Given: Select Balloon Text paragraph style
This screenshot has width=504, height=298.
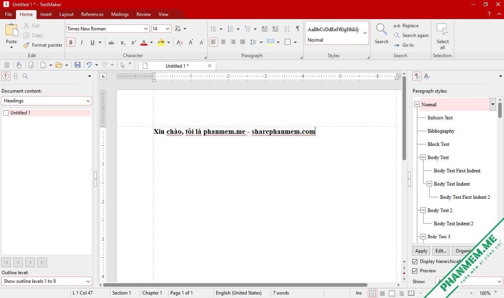Looking at the screenshot, I should [440, 118].
